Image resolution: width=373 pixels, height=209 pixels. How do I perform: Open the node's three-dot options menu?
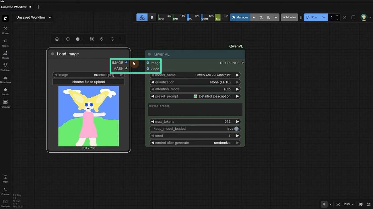point(121,39)
